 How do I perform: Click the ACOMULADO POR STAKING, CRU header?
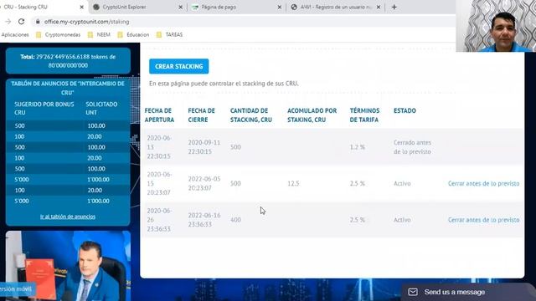tap(312, 115)
